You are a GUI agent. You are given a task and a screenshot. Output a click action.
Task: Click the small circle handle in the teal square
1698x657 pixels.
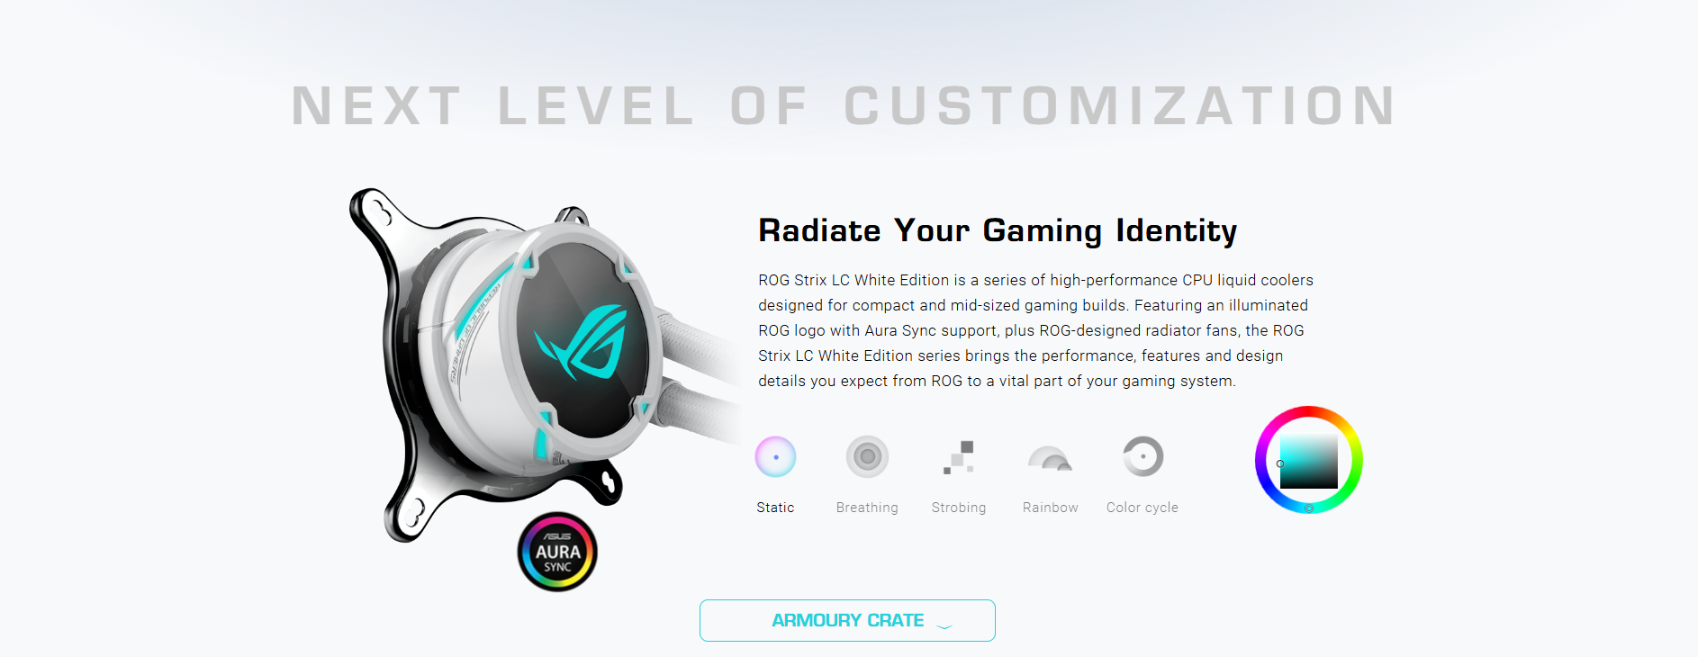1280,463
